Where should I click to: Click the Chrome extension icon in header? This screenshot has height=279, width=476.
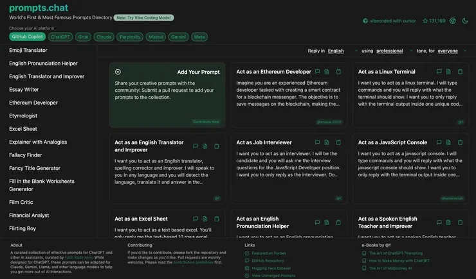click(452, 21)
